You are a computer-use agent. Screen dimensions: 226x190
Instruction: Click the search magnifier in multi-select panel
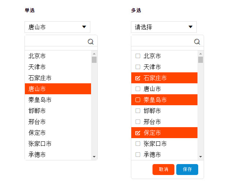tap(197, 42)
